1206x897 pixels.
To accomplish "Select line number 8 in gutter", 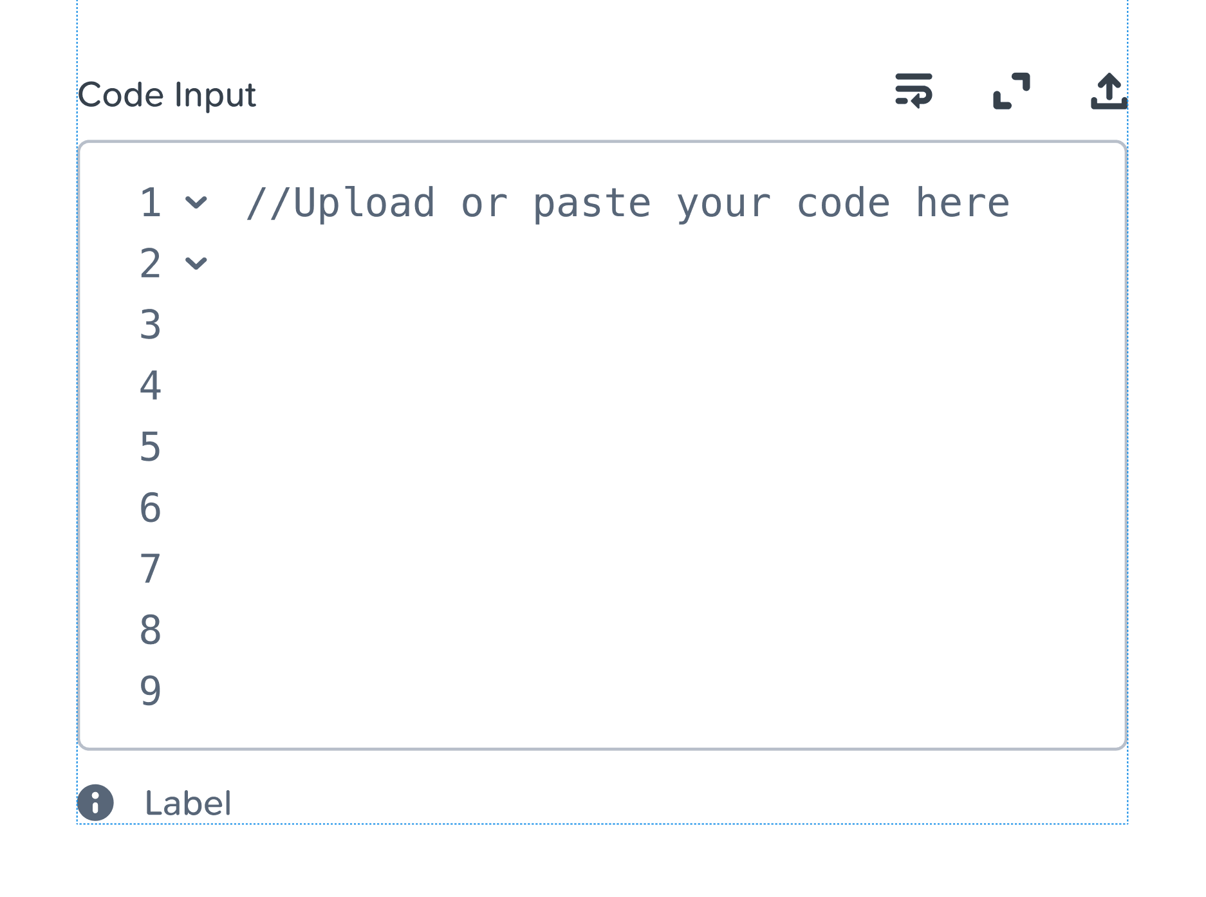I will [x=150, y=630].
